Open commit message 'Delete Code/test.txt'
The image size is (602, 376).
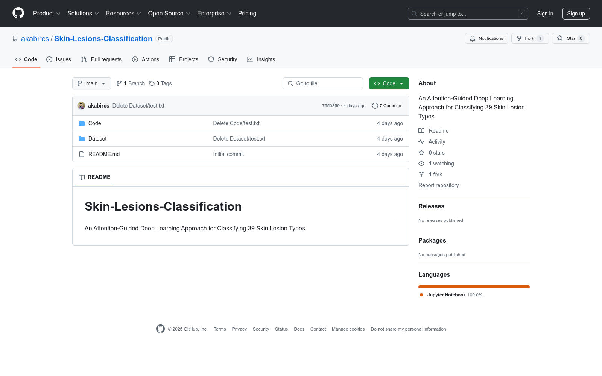point(236,123)
